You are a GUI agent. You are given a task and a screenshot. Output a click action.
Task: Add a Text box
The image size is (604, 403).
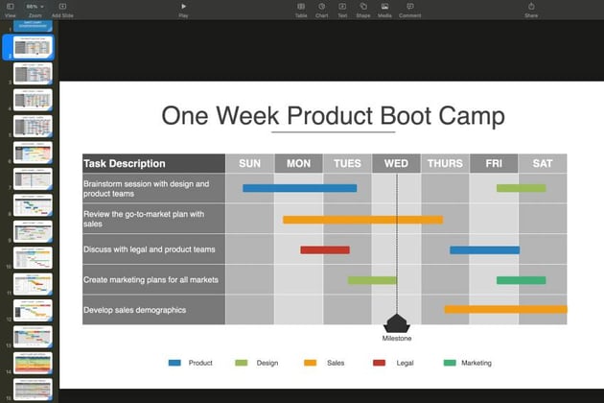click(342, 8)
